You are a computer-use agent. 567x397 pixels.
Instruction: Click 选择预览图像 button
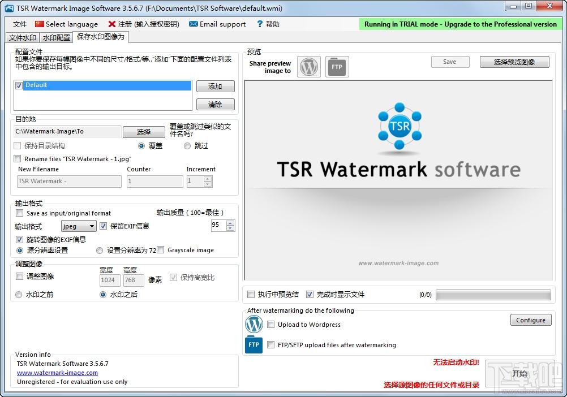(514, 62)
